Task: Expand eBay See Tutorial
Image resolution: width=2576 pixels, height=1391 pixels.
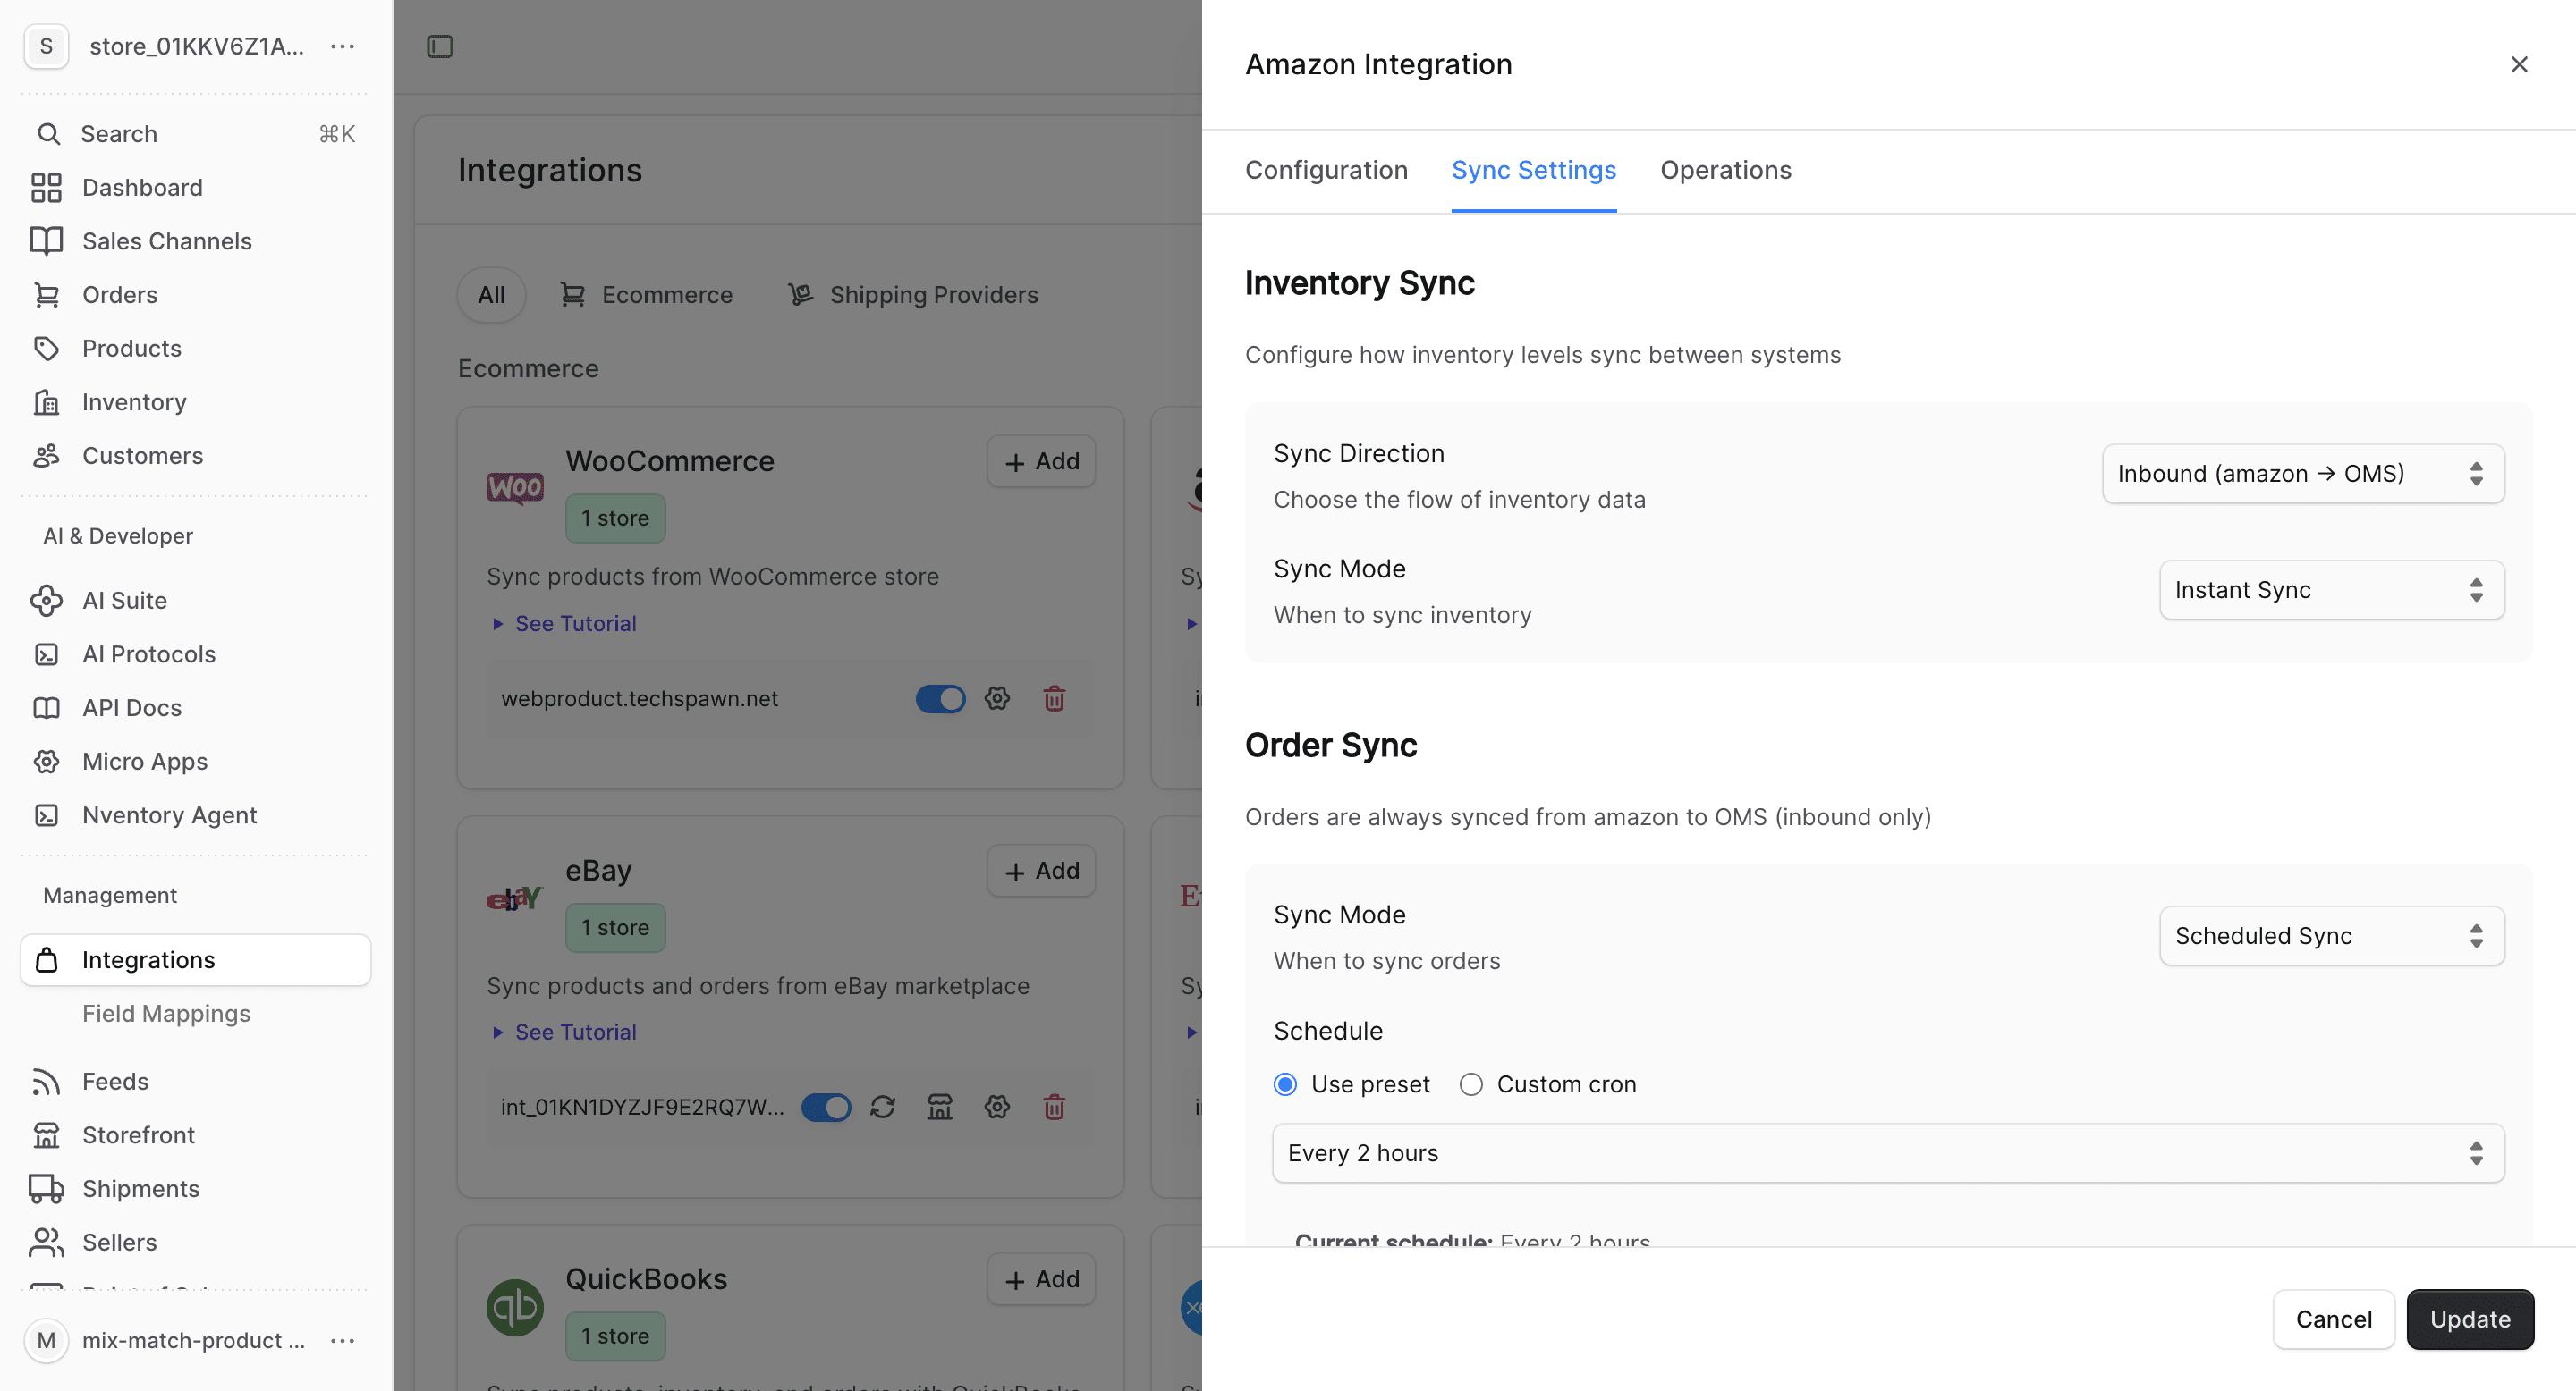Action: (565, 1033)
